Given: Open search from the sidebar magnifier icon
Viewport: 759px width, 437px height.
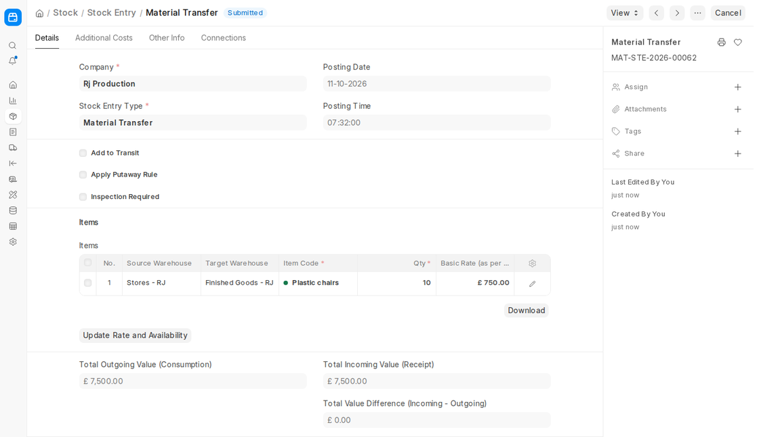Looking at the screenshot, I should [x=13, y=45].
